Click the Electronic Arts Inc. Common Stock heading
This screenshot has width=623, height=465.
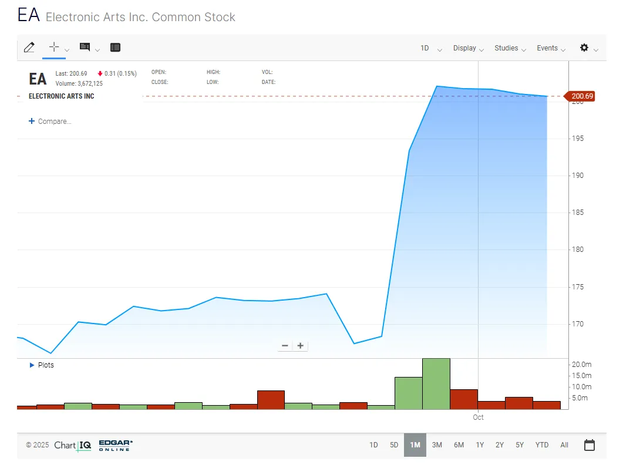[141, 17]
